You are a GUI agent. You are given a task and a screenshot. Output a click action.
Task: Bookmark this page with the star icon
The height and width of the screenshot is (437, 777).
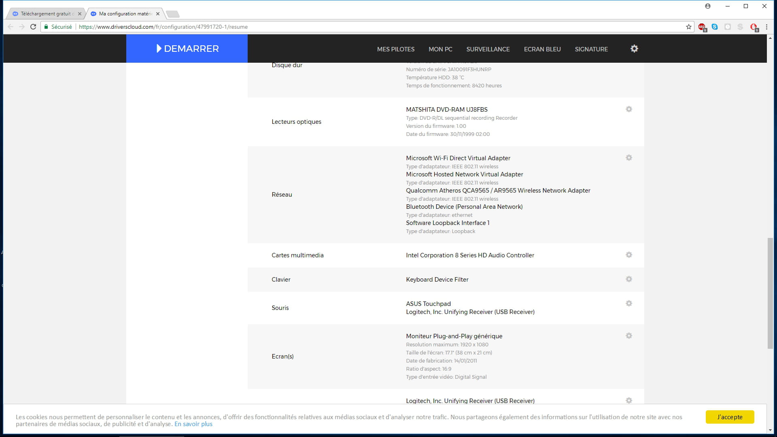(x=688, y=27)
